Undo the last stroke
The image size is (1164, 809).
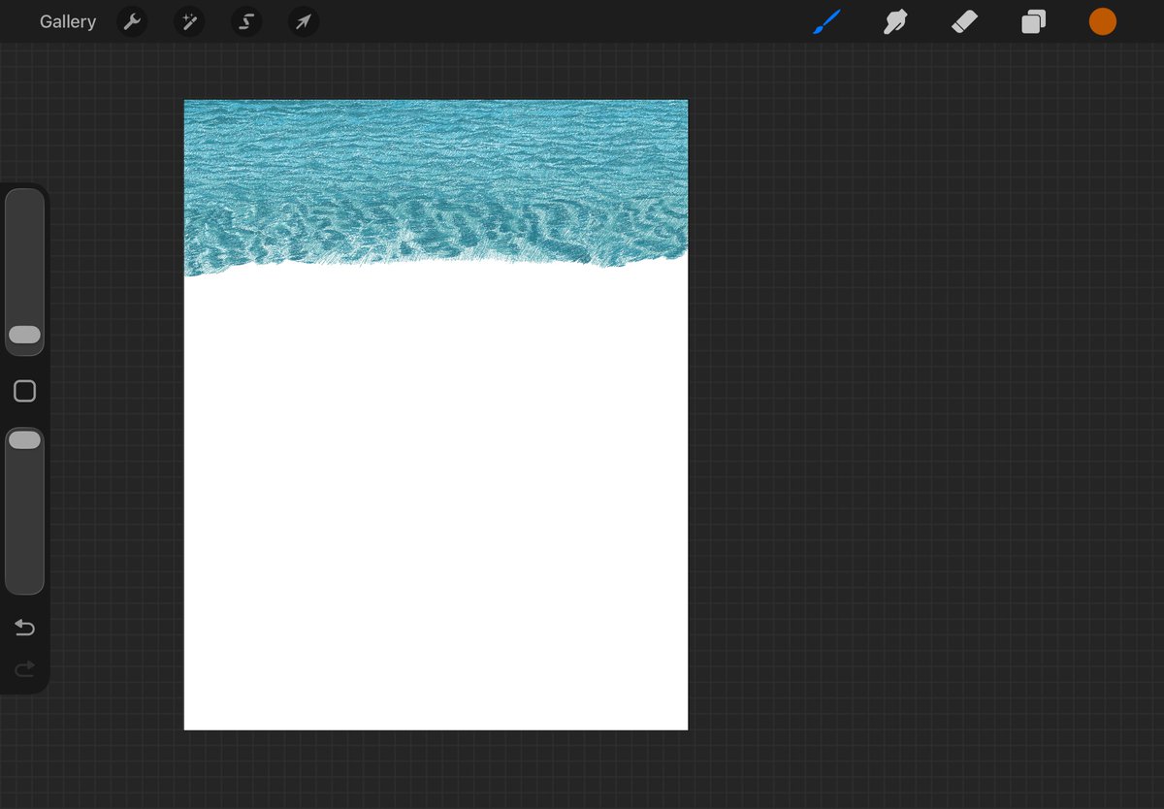(x=25, y=629)
